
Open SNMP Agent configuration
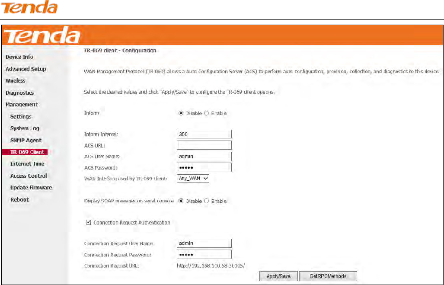[26, 140]
